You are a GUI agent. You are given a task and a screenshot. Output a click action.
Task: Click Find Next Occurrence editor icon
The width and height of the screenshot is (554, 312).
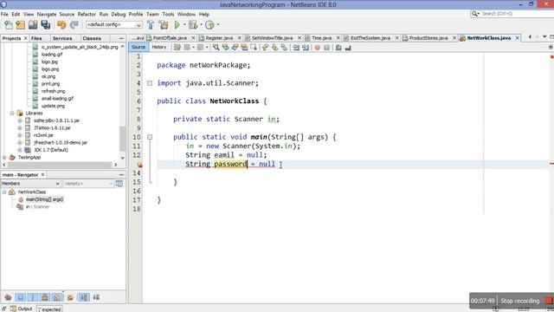tap(235, 48)
